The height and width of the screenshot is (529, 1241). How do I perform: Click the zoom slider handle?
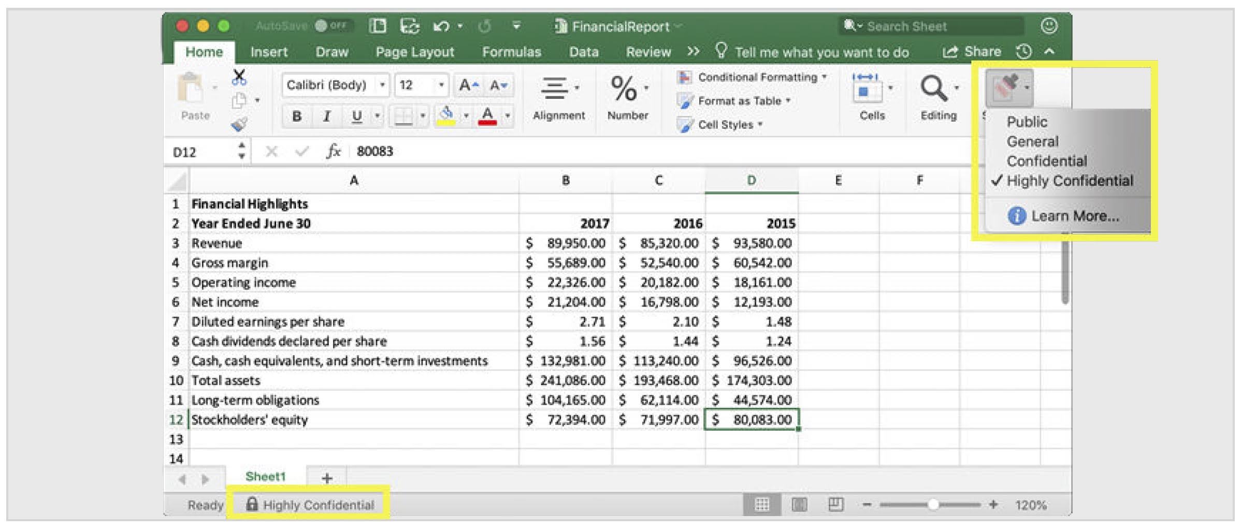933,504
